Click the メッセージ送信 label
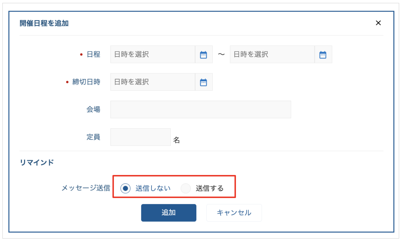 click(x=86, y=188)
